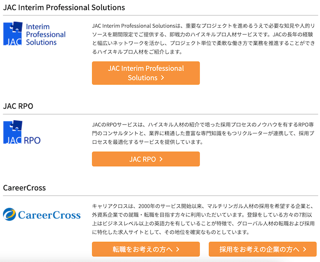
Task: Click the 'RPO' lettering in the JAC RPO logo
Action: [32, 140]
